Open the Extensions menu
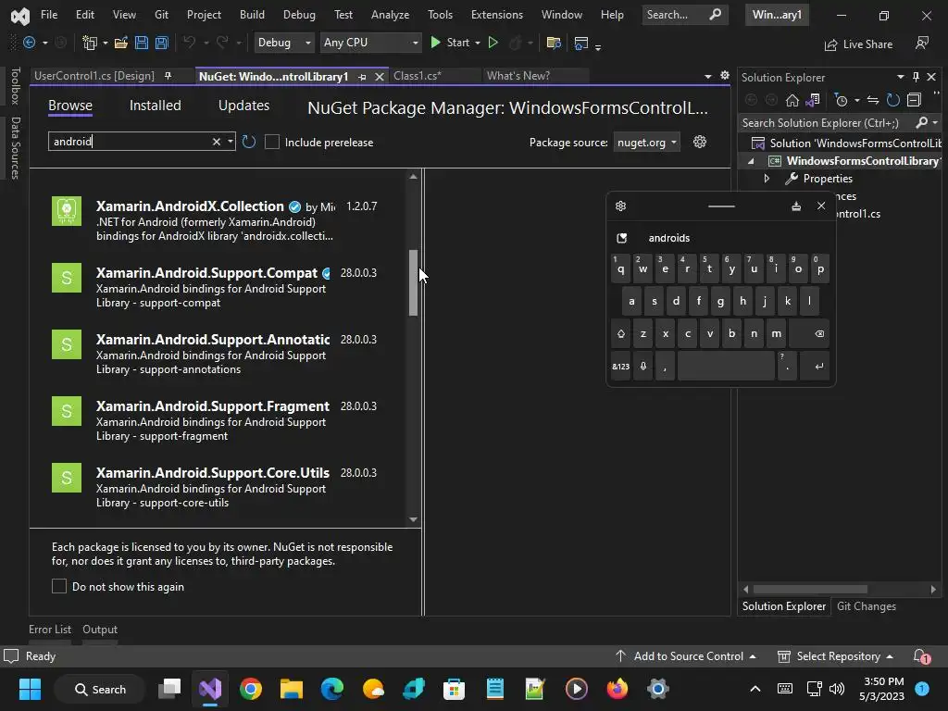This screenshot has width=948, height=711. (x=497, y=15)
